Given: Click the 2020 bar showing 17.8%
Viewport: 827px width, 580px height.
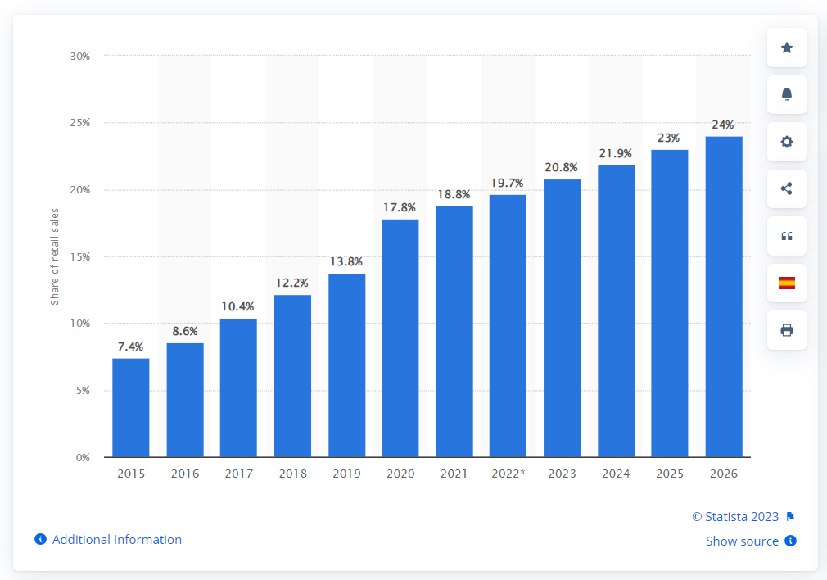Looking at the screenshot, I should pyautogui.click(x=400, y=336).
